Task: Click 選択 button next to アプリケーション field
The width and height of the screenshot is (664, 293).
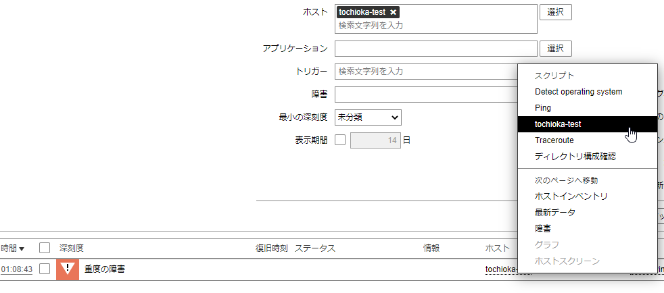Action: coord(555,49)
